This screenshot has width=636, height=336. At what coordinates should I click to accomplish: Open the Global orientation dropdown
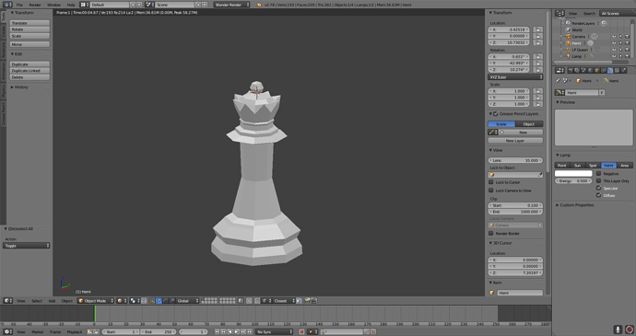188,301
